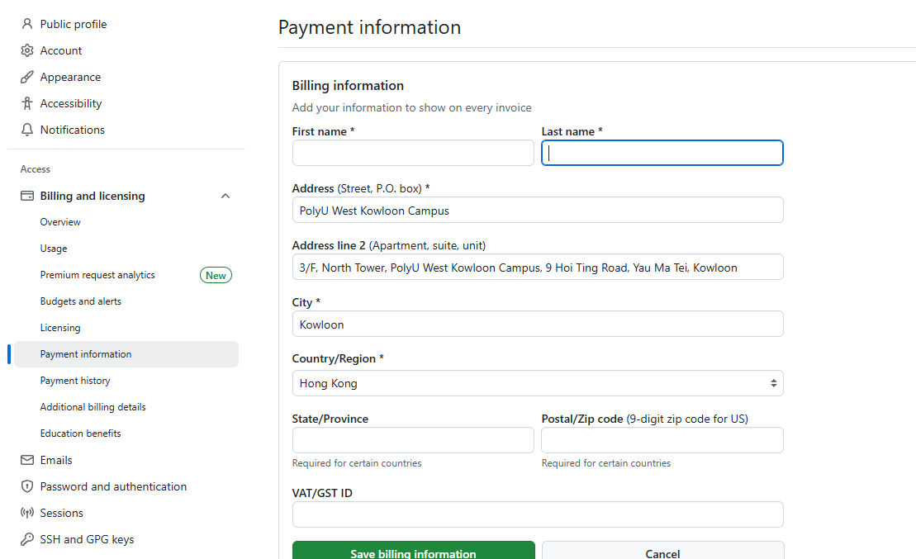916x559 pixels.
Task: Open Premium request analytics page
Action: [97, 275]
